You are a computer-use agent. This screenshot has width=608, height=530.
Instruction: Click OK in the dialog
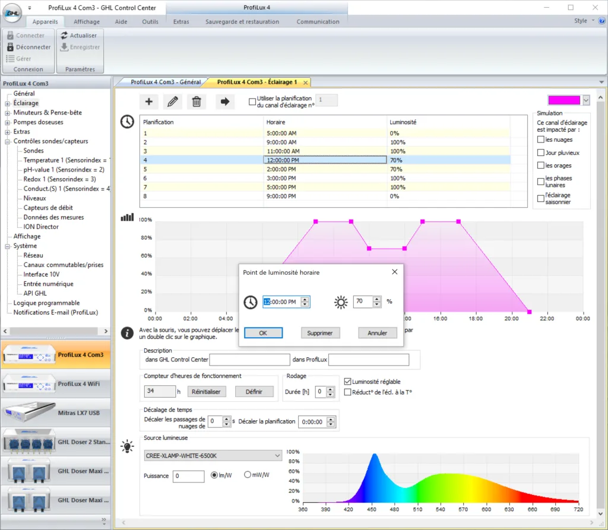[x=263, y=333]
